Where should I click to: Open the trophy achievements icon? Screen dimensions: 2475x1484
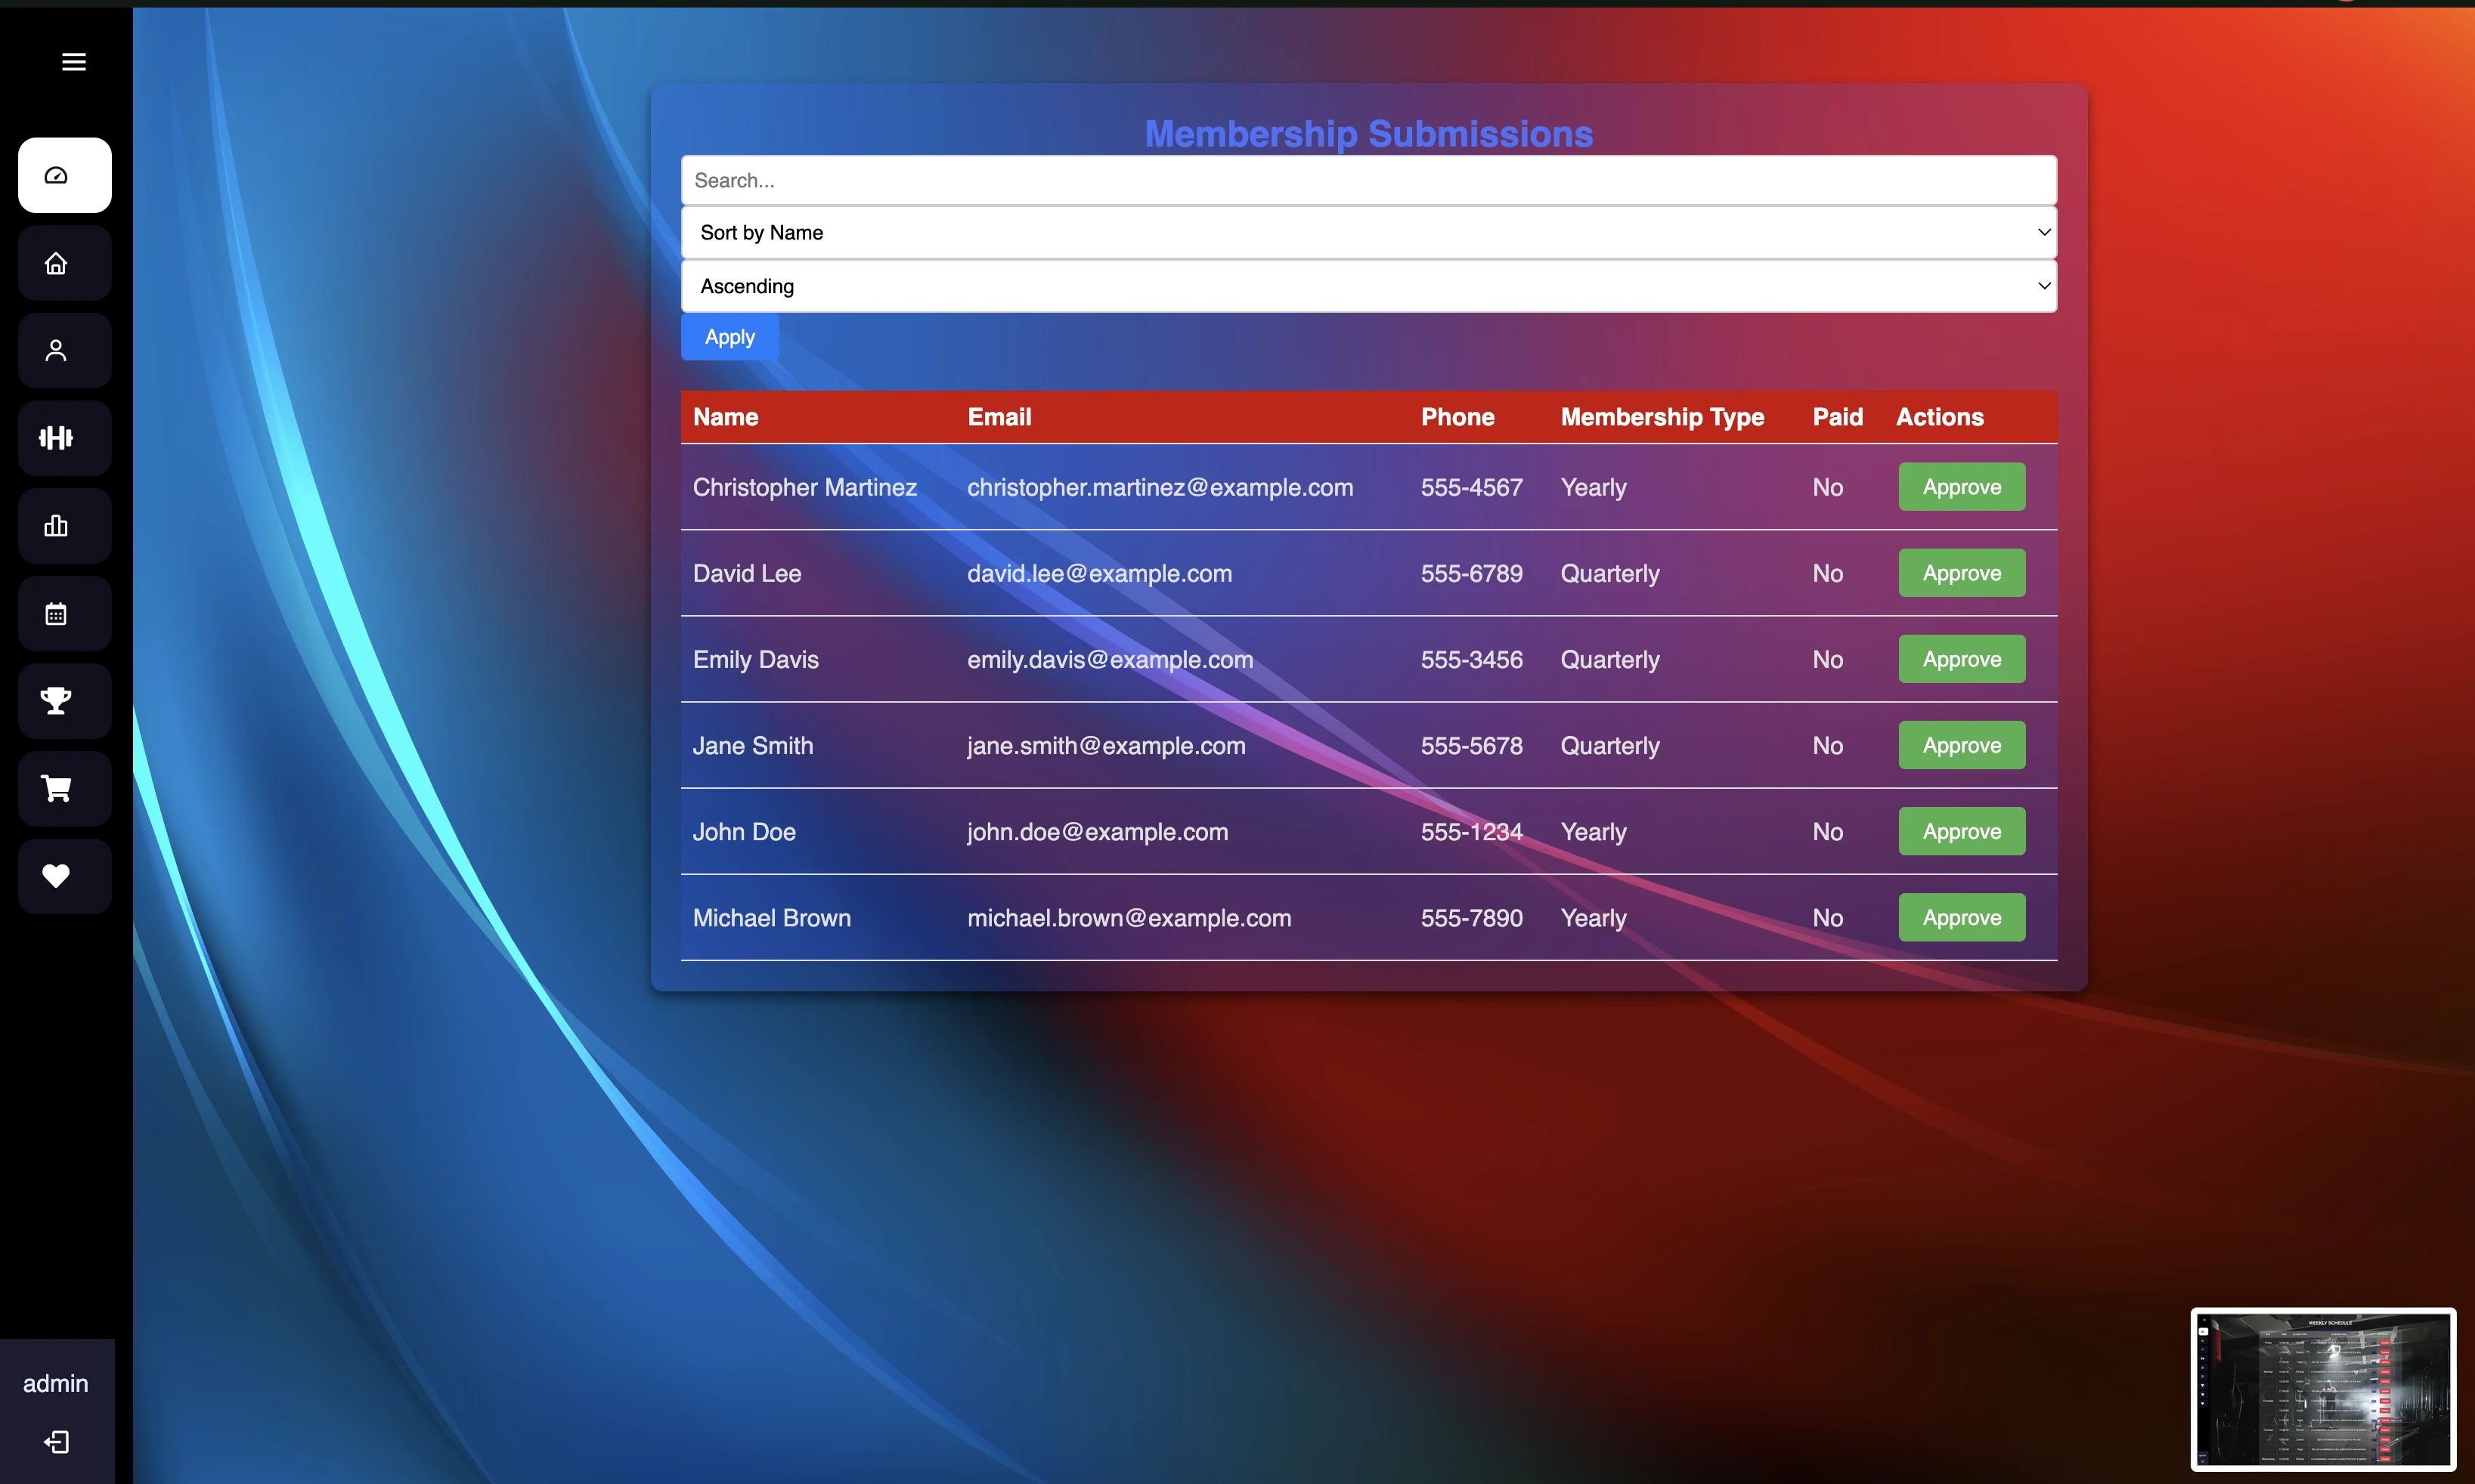65,701
